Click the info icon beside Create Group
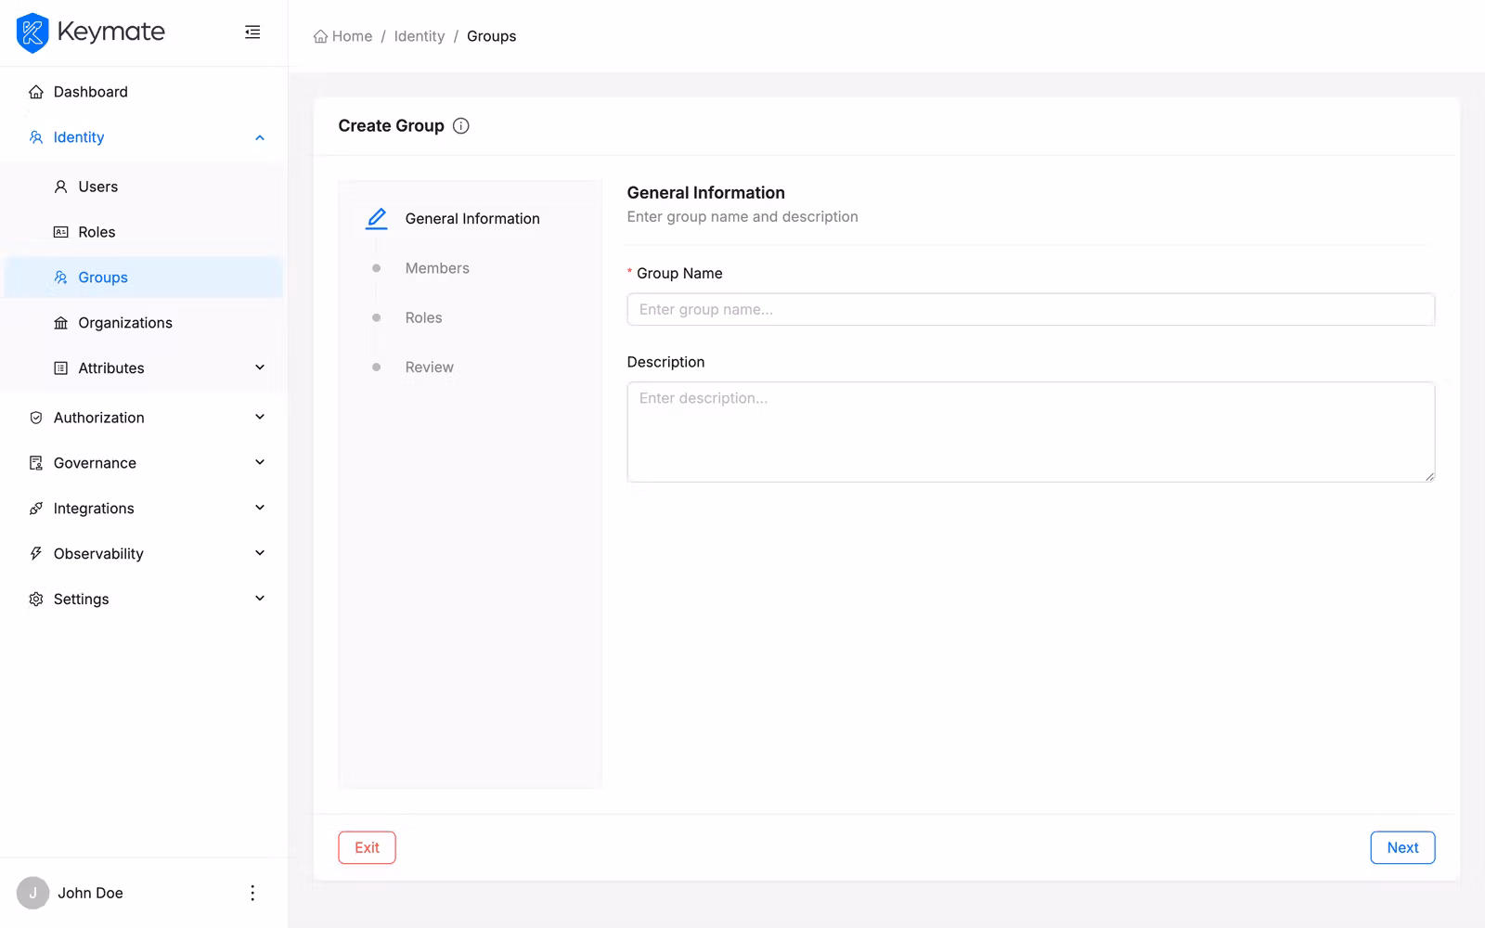 click(461, 125)
